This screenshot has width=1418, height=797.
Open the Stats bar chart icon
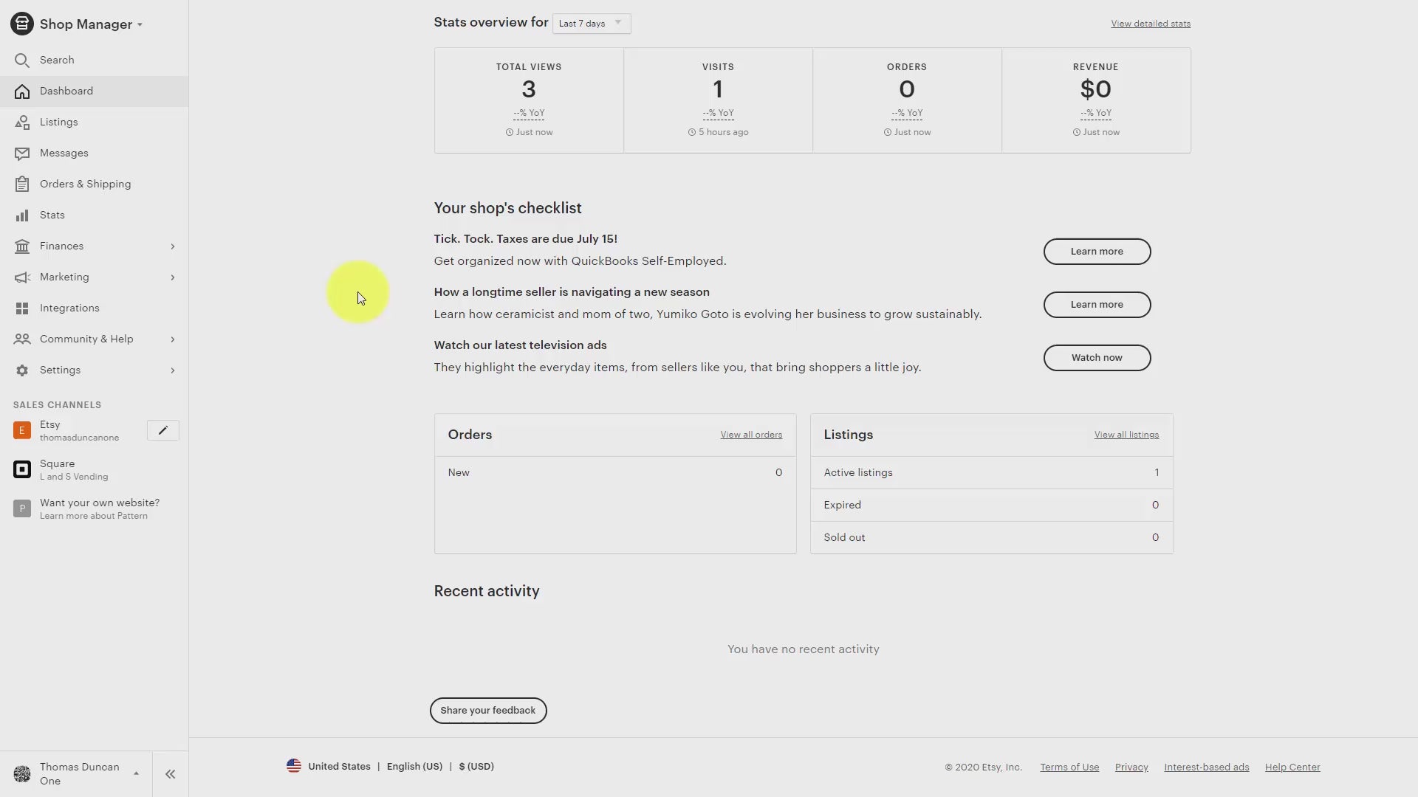pyautogui.click(x=22, y=215)
